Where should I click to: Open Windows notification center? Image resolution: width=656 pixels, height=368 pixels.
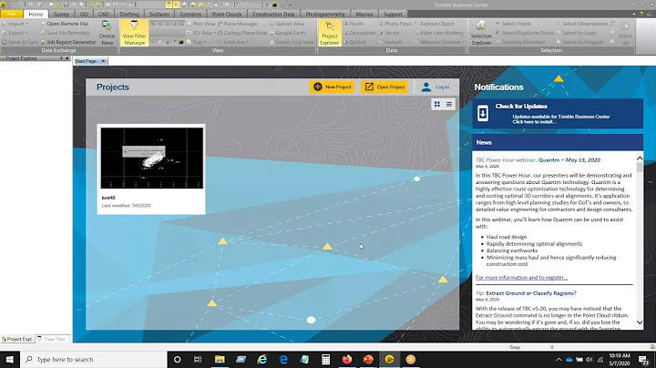click(645, 359)
